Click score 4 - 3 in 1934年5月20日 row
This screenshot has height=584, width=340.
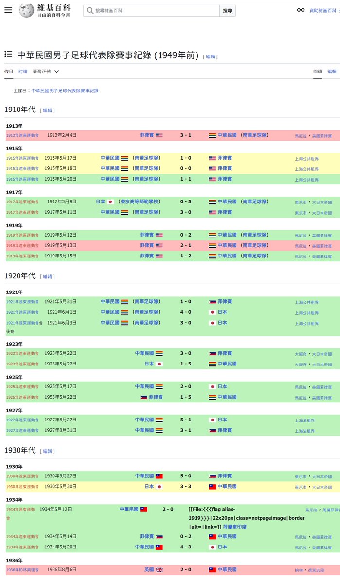(x=186, y=547)
